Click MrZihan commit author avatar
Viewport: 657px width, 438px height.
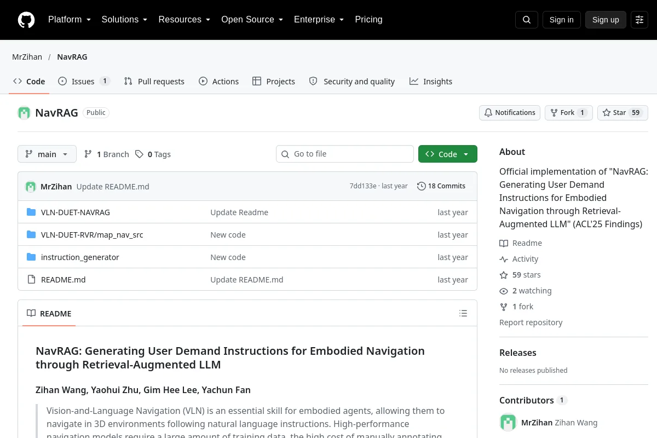click(31, 187)
